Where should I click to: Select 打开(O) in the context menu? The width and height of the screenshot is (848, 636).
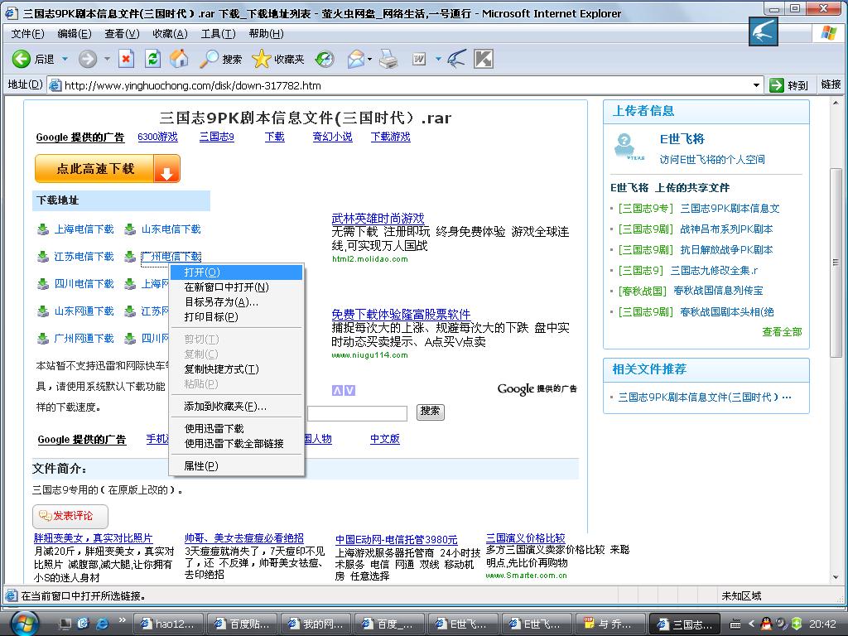[202, 272]
